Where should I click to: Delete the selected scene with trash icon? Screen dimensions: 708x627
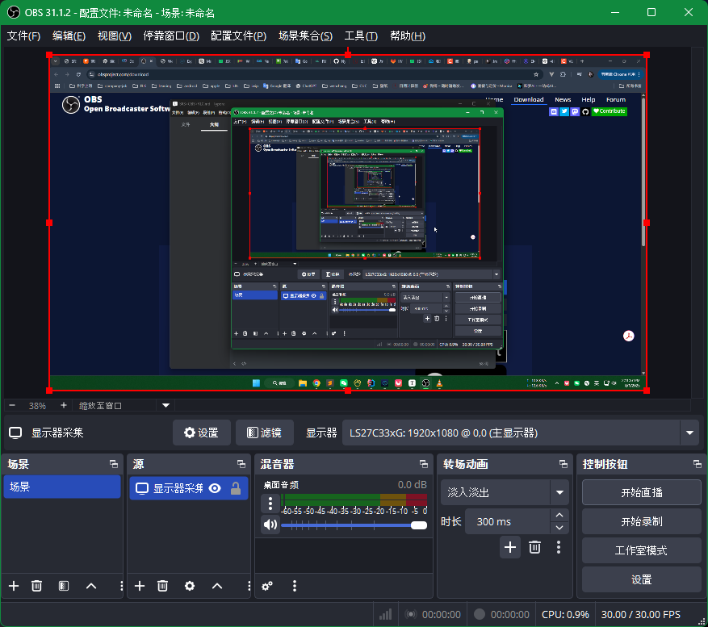[36, 586]
